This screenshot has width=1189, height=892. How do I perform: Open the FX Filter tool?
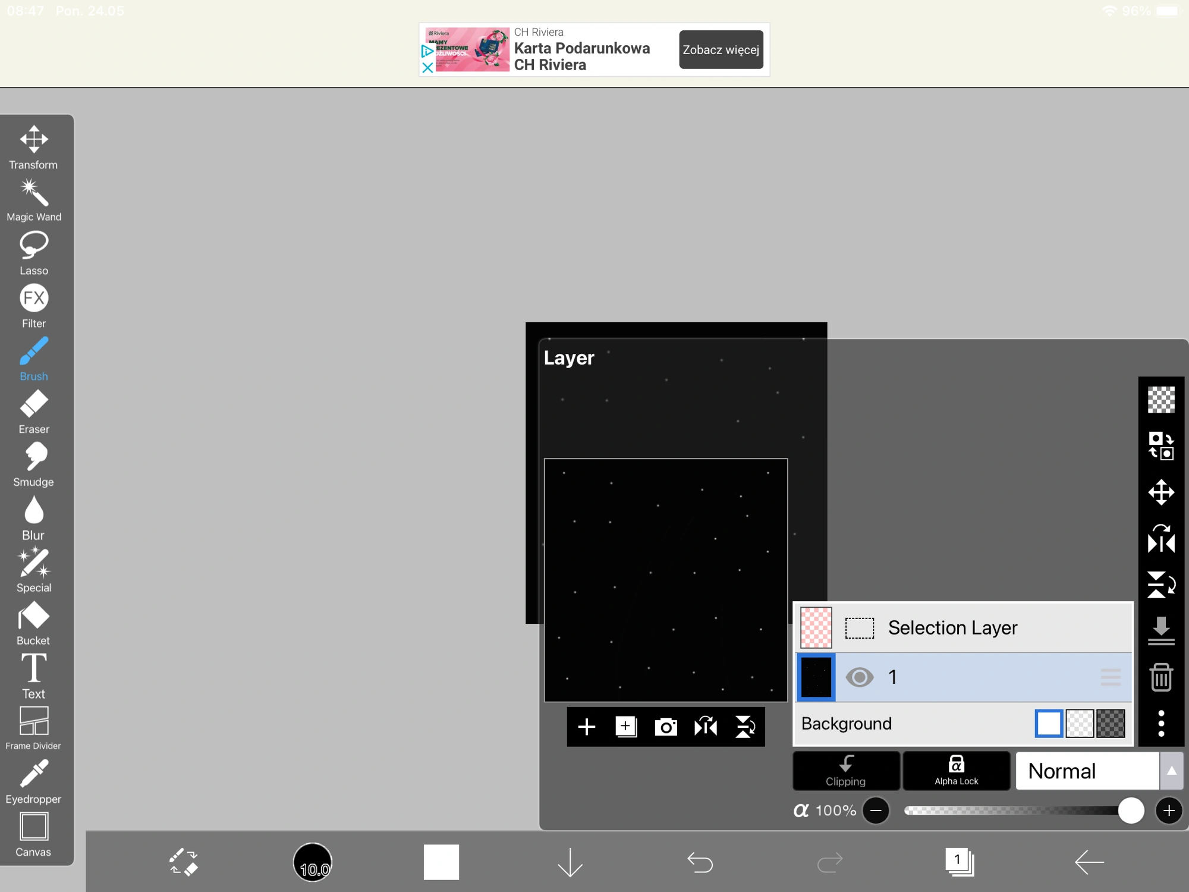click(x=34, y=306)
